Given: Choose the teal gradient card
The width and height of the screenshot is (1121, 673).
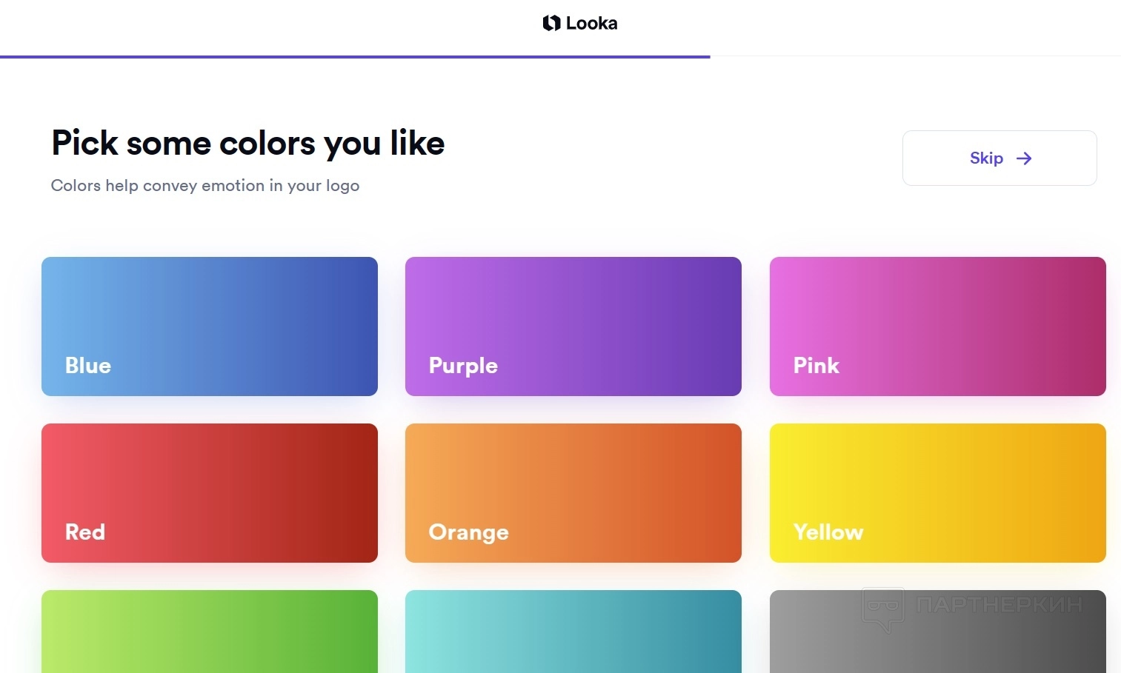Looking at the screenshot, I should (x=573, y=632).
